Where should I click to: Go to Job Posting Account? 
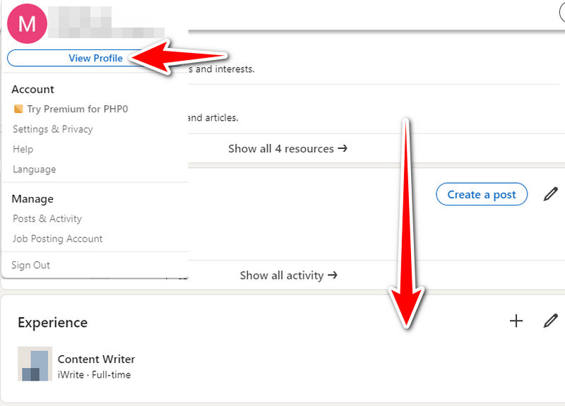[x=57, y=239]
